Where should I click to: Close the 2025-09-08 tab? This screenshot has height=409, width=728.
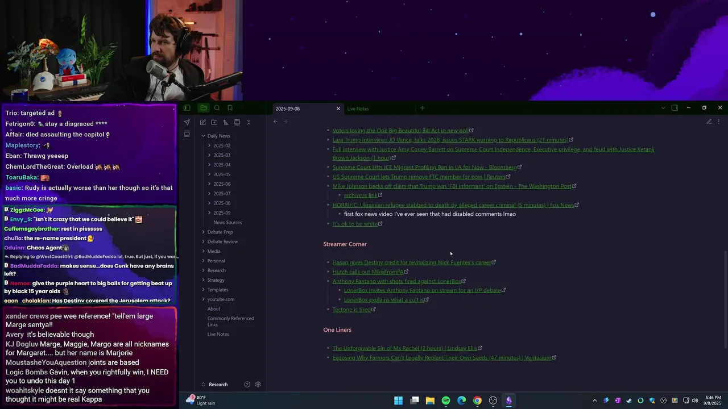[x=338, y=108]
